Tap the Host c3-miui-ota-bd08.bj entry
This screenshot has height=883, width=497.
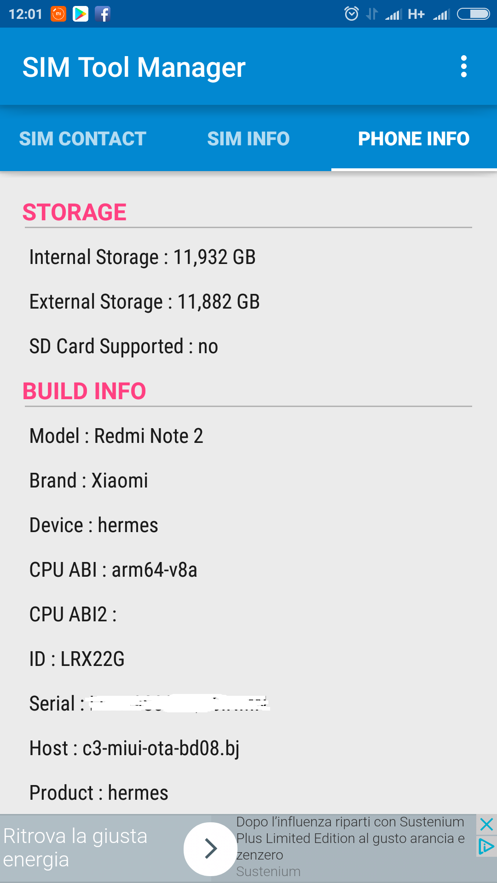tap(134, 748)
